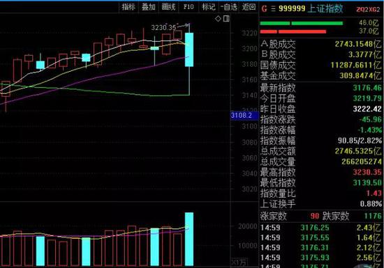Click the 返回 return button

(249, 7)
